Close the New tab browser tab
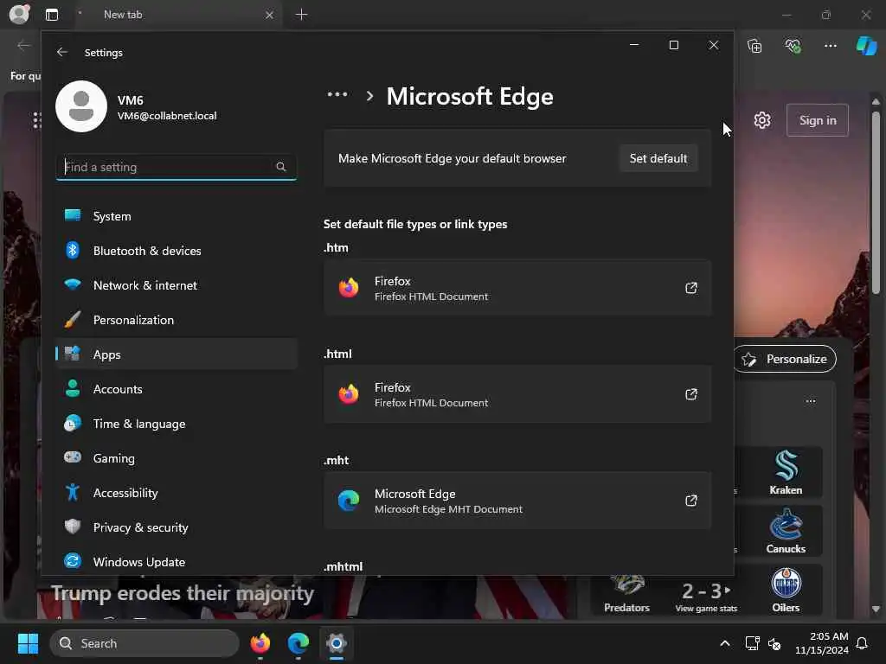Image resolution: width=886 pixels, height=664 pixels. (x=270, y=16)
